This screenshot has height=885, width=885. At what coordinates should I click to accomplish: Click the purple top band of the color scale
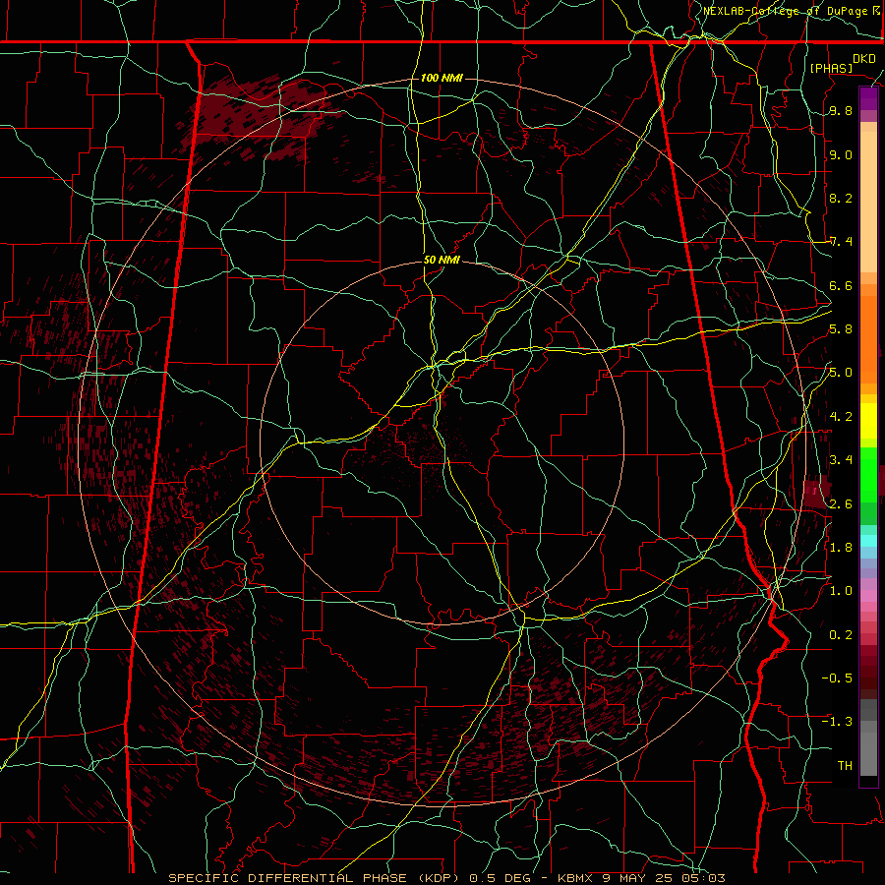(x=868, y=98)
